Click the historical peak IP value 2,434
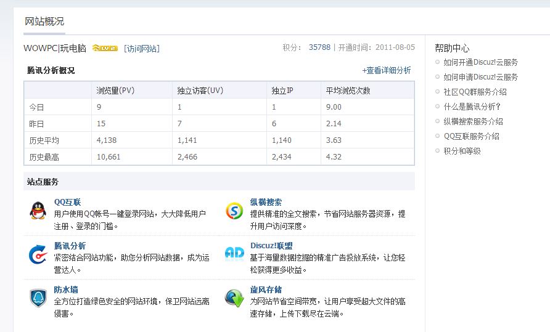550x332 pixels. 281,157
